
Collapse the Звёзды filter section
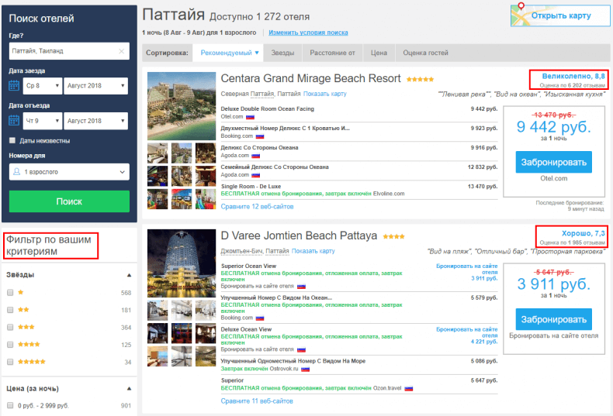pos(129,275)
